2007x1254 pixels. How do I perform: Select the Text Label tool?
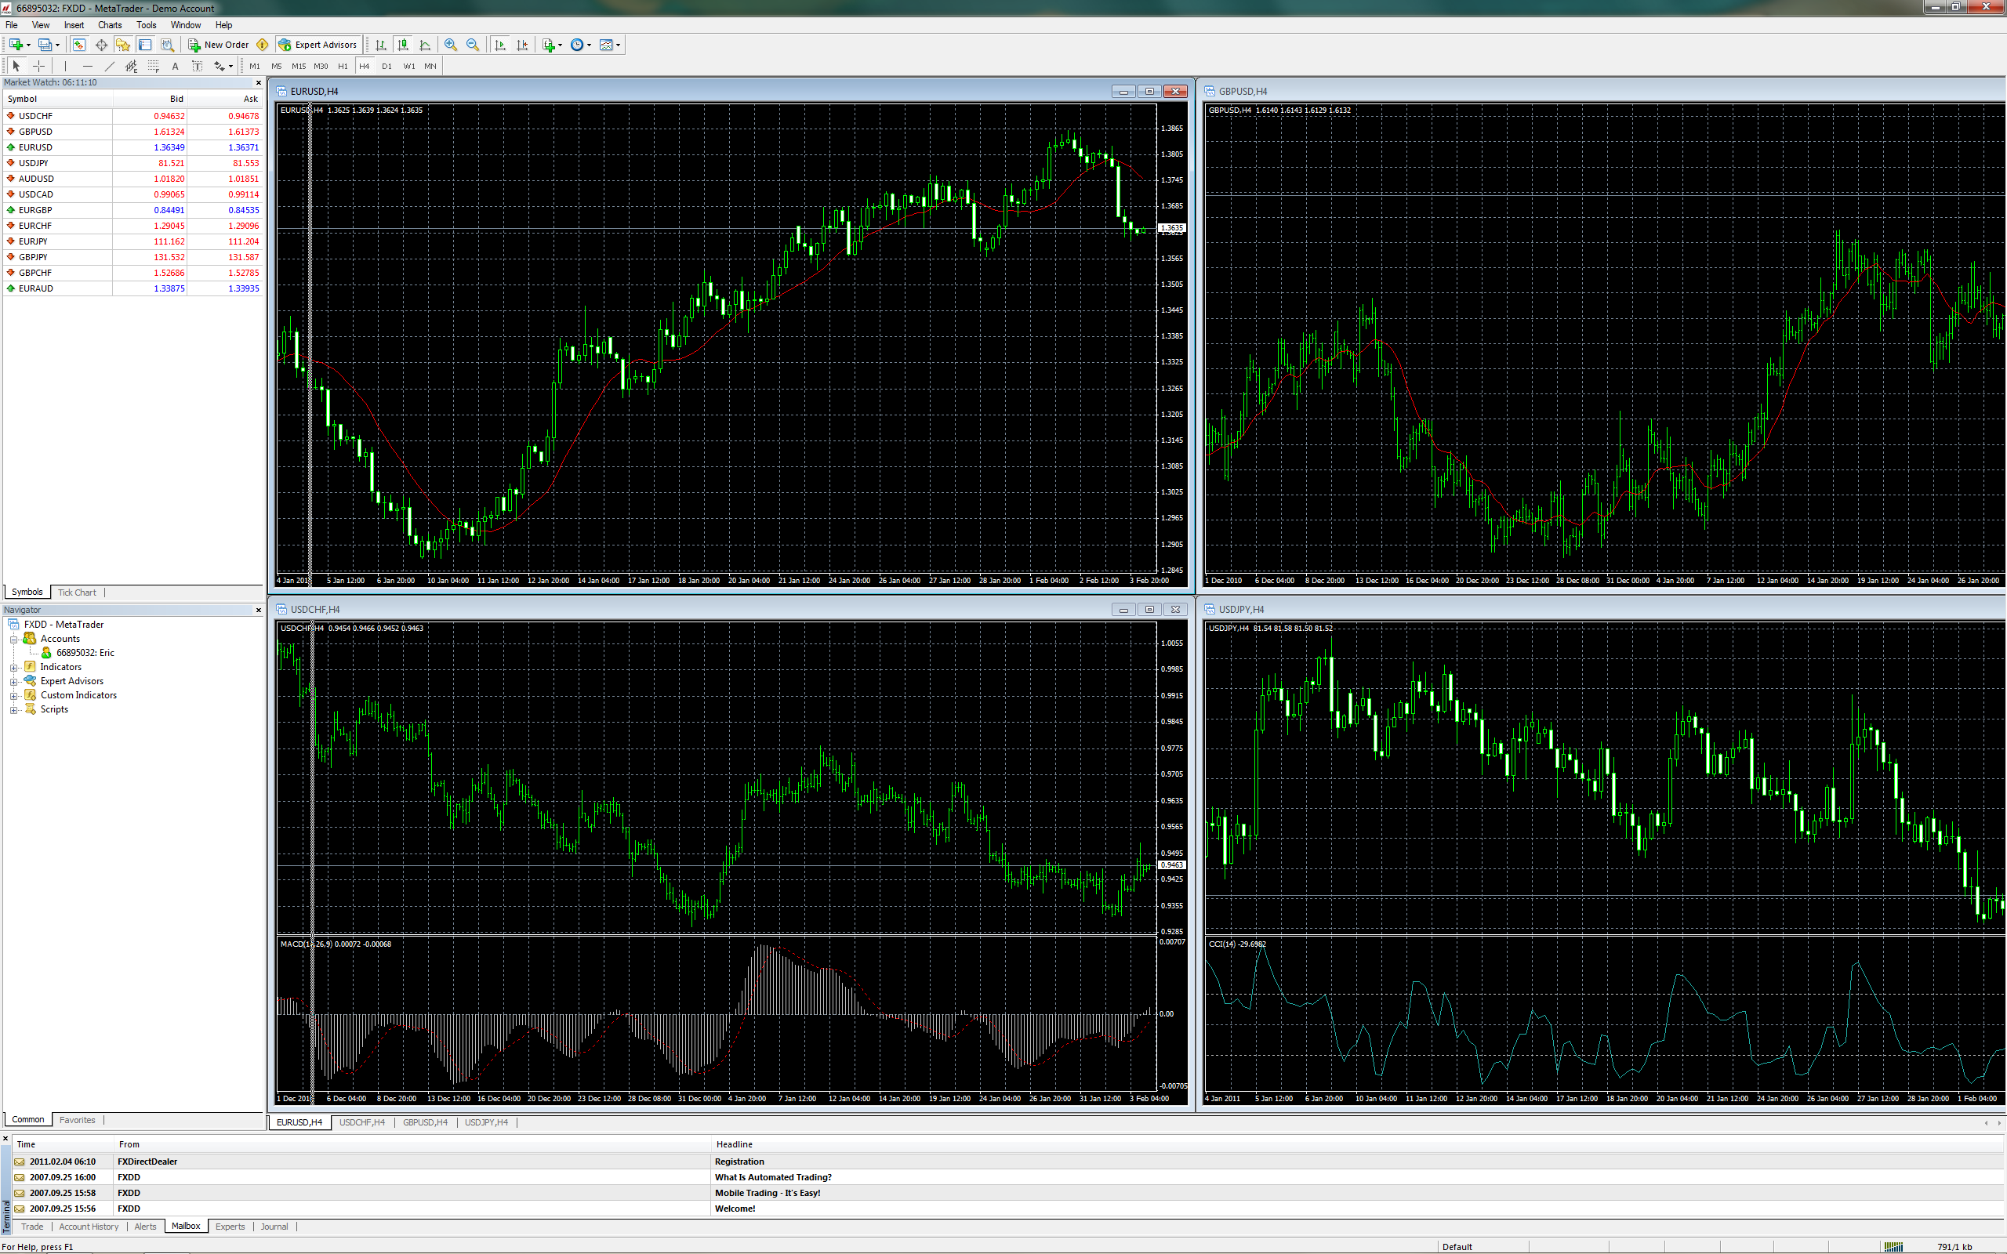[197, 66]
